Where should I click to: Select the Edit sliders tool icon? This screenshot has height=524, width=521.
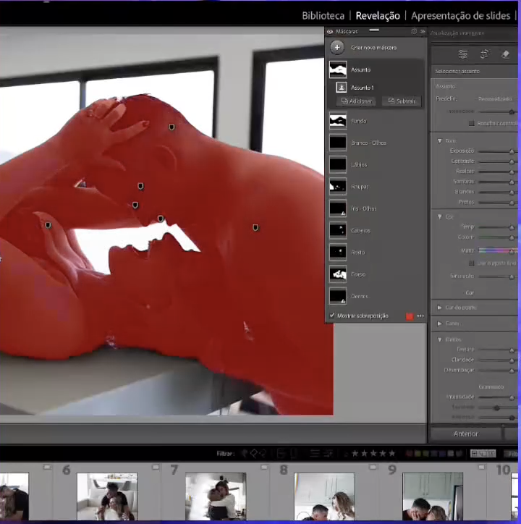pyautogui.click(x=463, y=54)
